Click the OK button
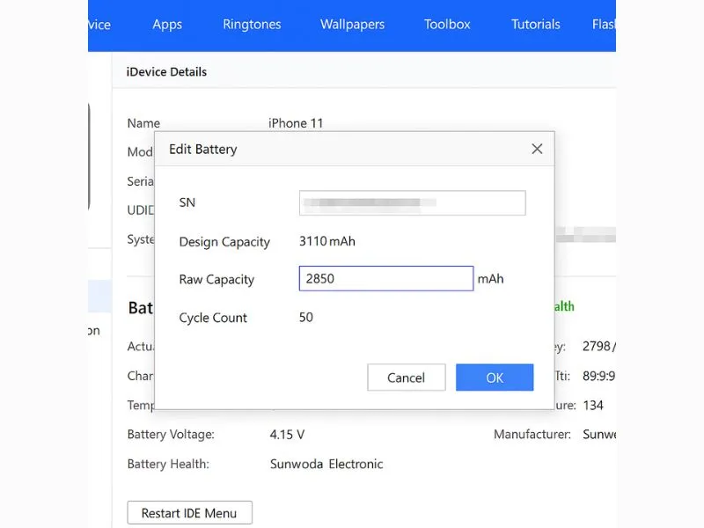Screen dimensions: 704x528 coord(495,378)
